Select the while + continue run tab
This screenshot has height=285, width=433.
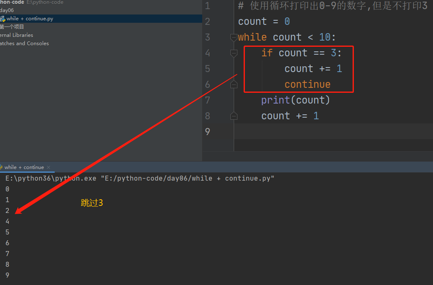pyautogui.click(x=24, y=167)
